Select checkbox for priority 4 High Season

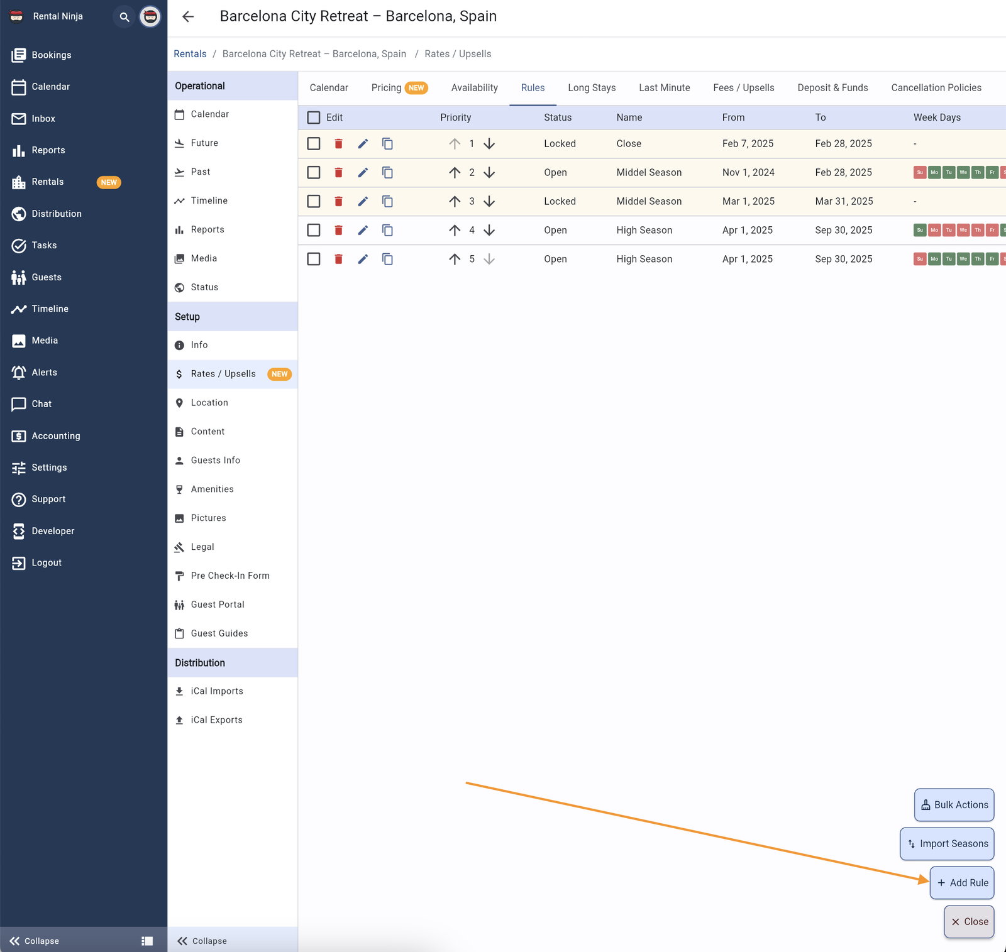314,231
